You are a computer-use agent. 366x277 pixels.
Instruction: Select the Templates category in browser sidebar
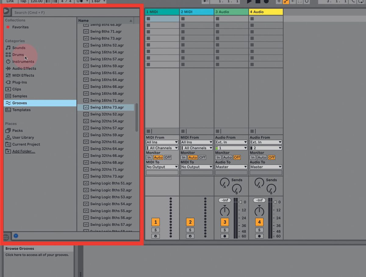(21, 110)
